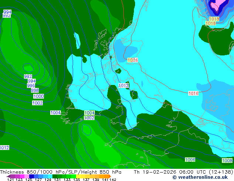234x181 pixels.
Task: Click the purple arrow start of legend
Action: click(x=8, y=176)
